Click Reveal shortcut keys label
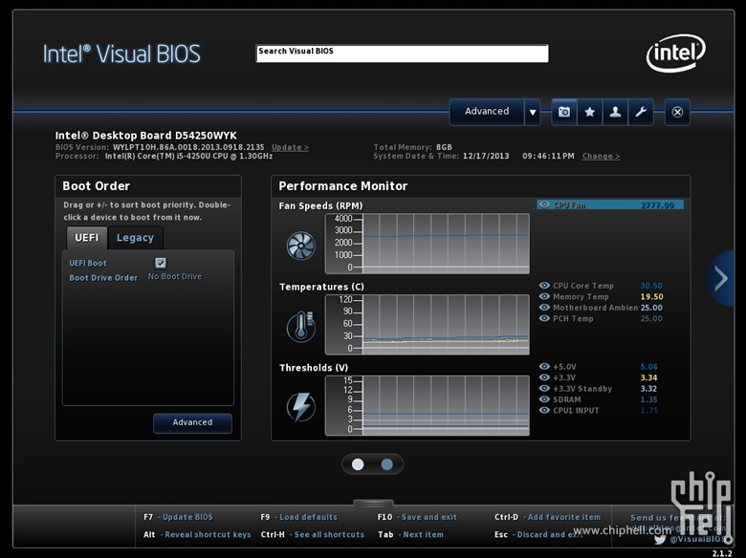Screen dimensions: 746x558 click(x=208, y=535)
